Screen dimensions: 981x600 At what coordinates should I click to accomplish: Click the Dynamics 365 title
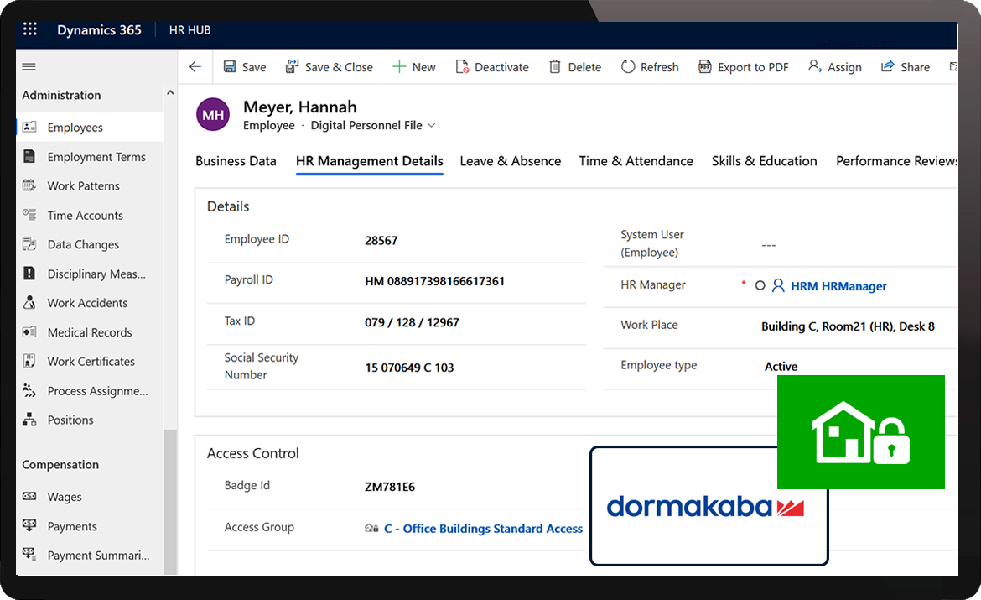[99, 30]
